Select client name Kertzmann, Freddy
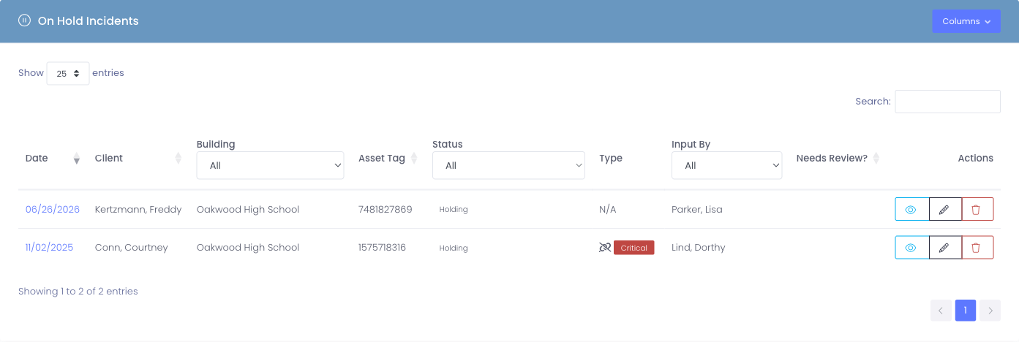 pyautogui.click(x=138, y=210)
